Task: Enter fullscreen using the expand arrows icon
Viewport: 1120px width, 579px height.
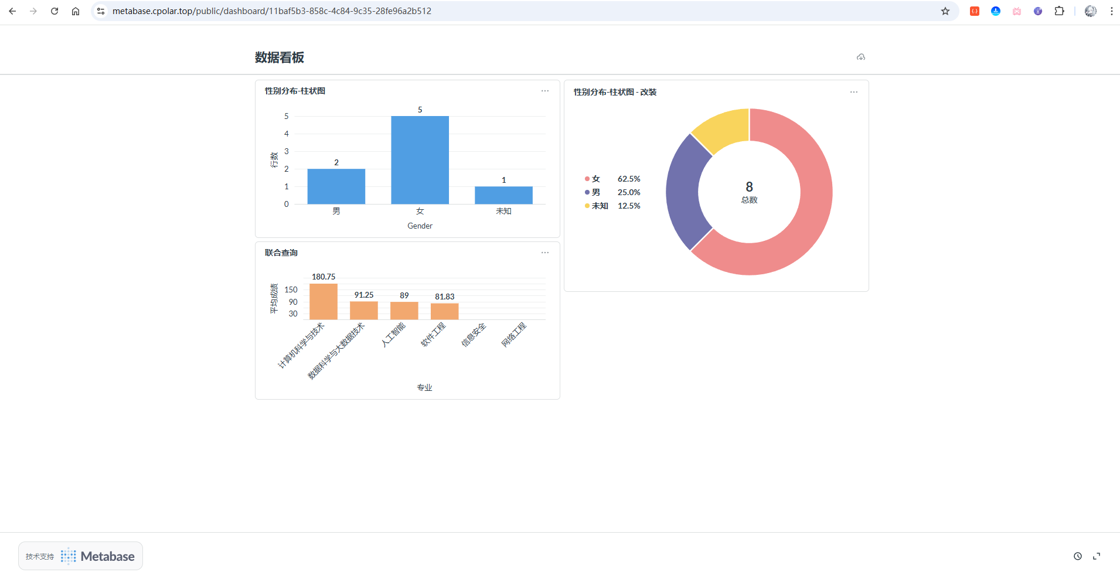Action: tap(1096, 556)
